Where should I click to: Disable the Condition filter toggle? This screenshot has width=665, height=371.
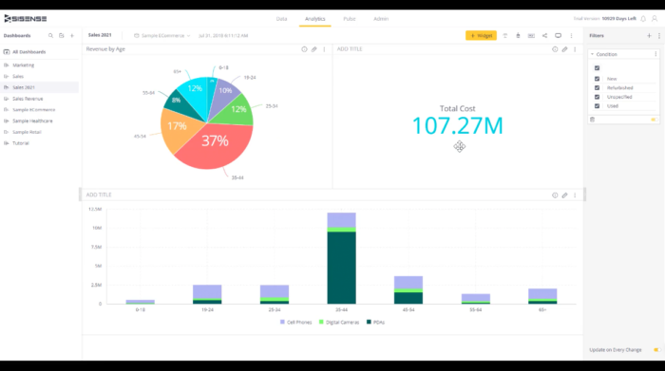(x=654, y=120)
